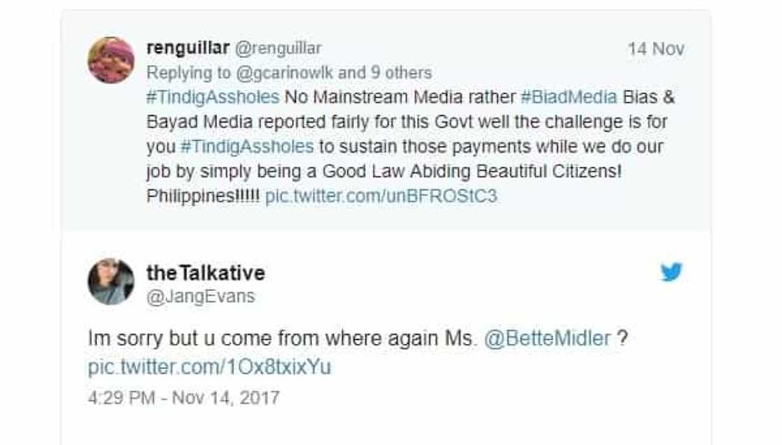Open theTalkative display name

(x=205, y=273)
